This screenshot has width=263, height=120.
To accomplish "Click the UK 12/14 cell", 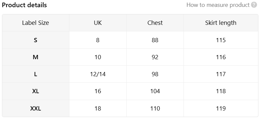I will pyautogui.click(x=98, y=74).
